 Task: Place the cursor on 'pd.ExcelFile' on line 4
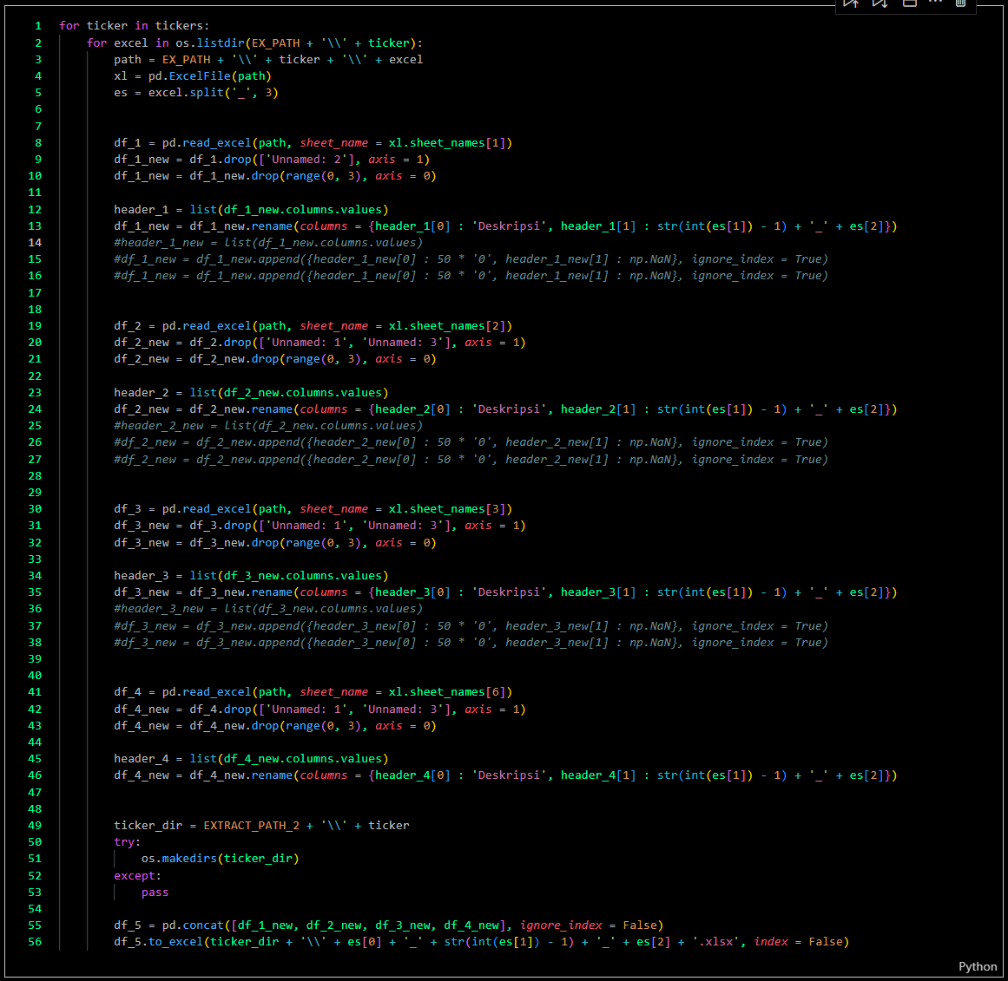[x=189, y=75]
